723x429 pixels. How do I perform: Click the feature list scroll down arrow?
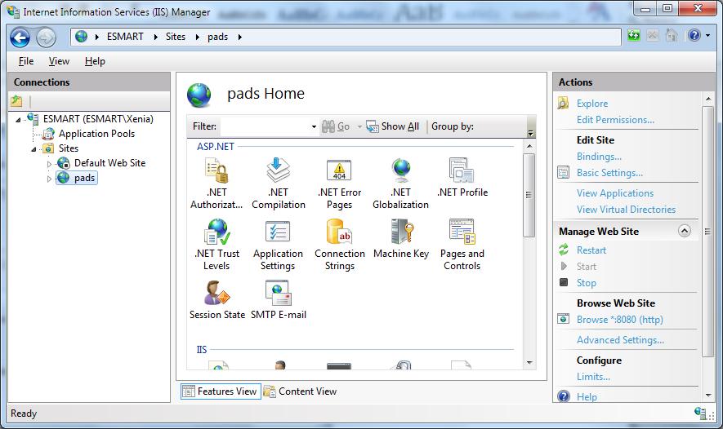tap(529, 363)
